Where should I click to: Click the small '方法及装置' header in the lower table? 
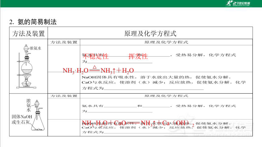tap(64, 96)
